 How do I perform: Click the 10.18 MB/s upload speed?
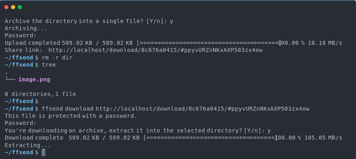(x=325, y=43)
